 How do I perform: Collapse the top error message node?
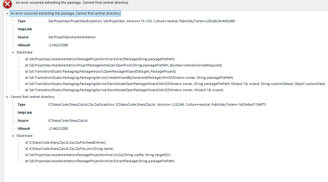click(x=7, y=13)
